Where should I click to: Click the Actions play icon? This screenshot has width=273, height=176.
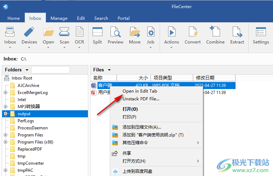coord(172,32)
